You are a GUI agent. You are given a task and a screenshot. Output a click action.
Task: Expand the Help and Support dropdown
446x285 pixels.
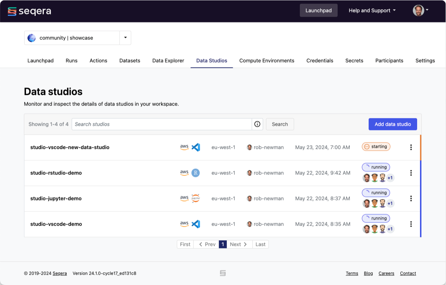[372, 11]
